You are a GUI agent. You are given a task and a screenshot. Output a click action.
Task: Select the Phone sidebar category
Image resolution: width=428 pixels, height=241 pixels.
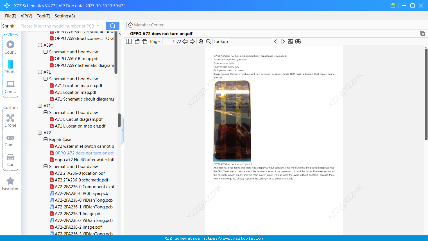pyautogui.click(x=10, y=67)
